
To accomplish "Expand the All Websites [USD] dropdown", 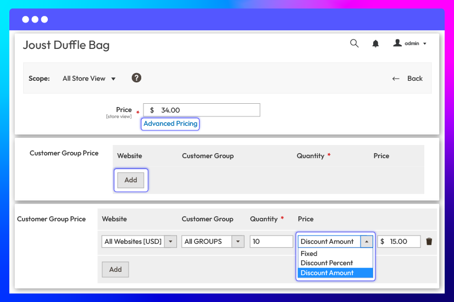I will tap(171, 242).
